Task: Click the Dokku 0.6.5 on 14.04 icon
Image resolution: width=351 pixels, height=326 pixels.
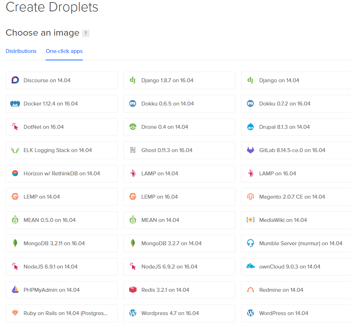Action: [133, 103]
